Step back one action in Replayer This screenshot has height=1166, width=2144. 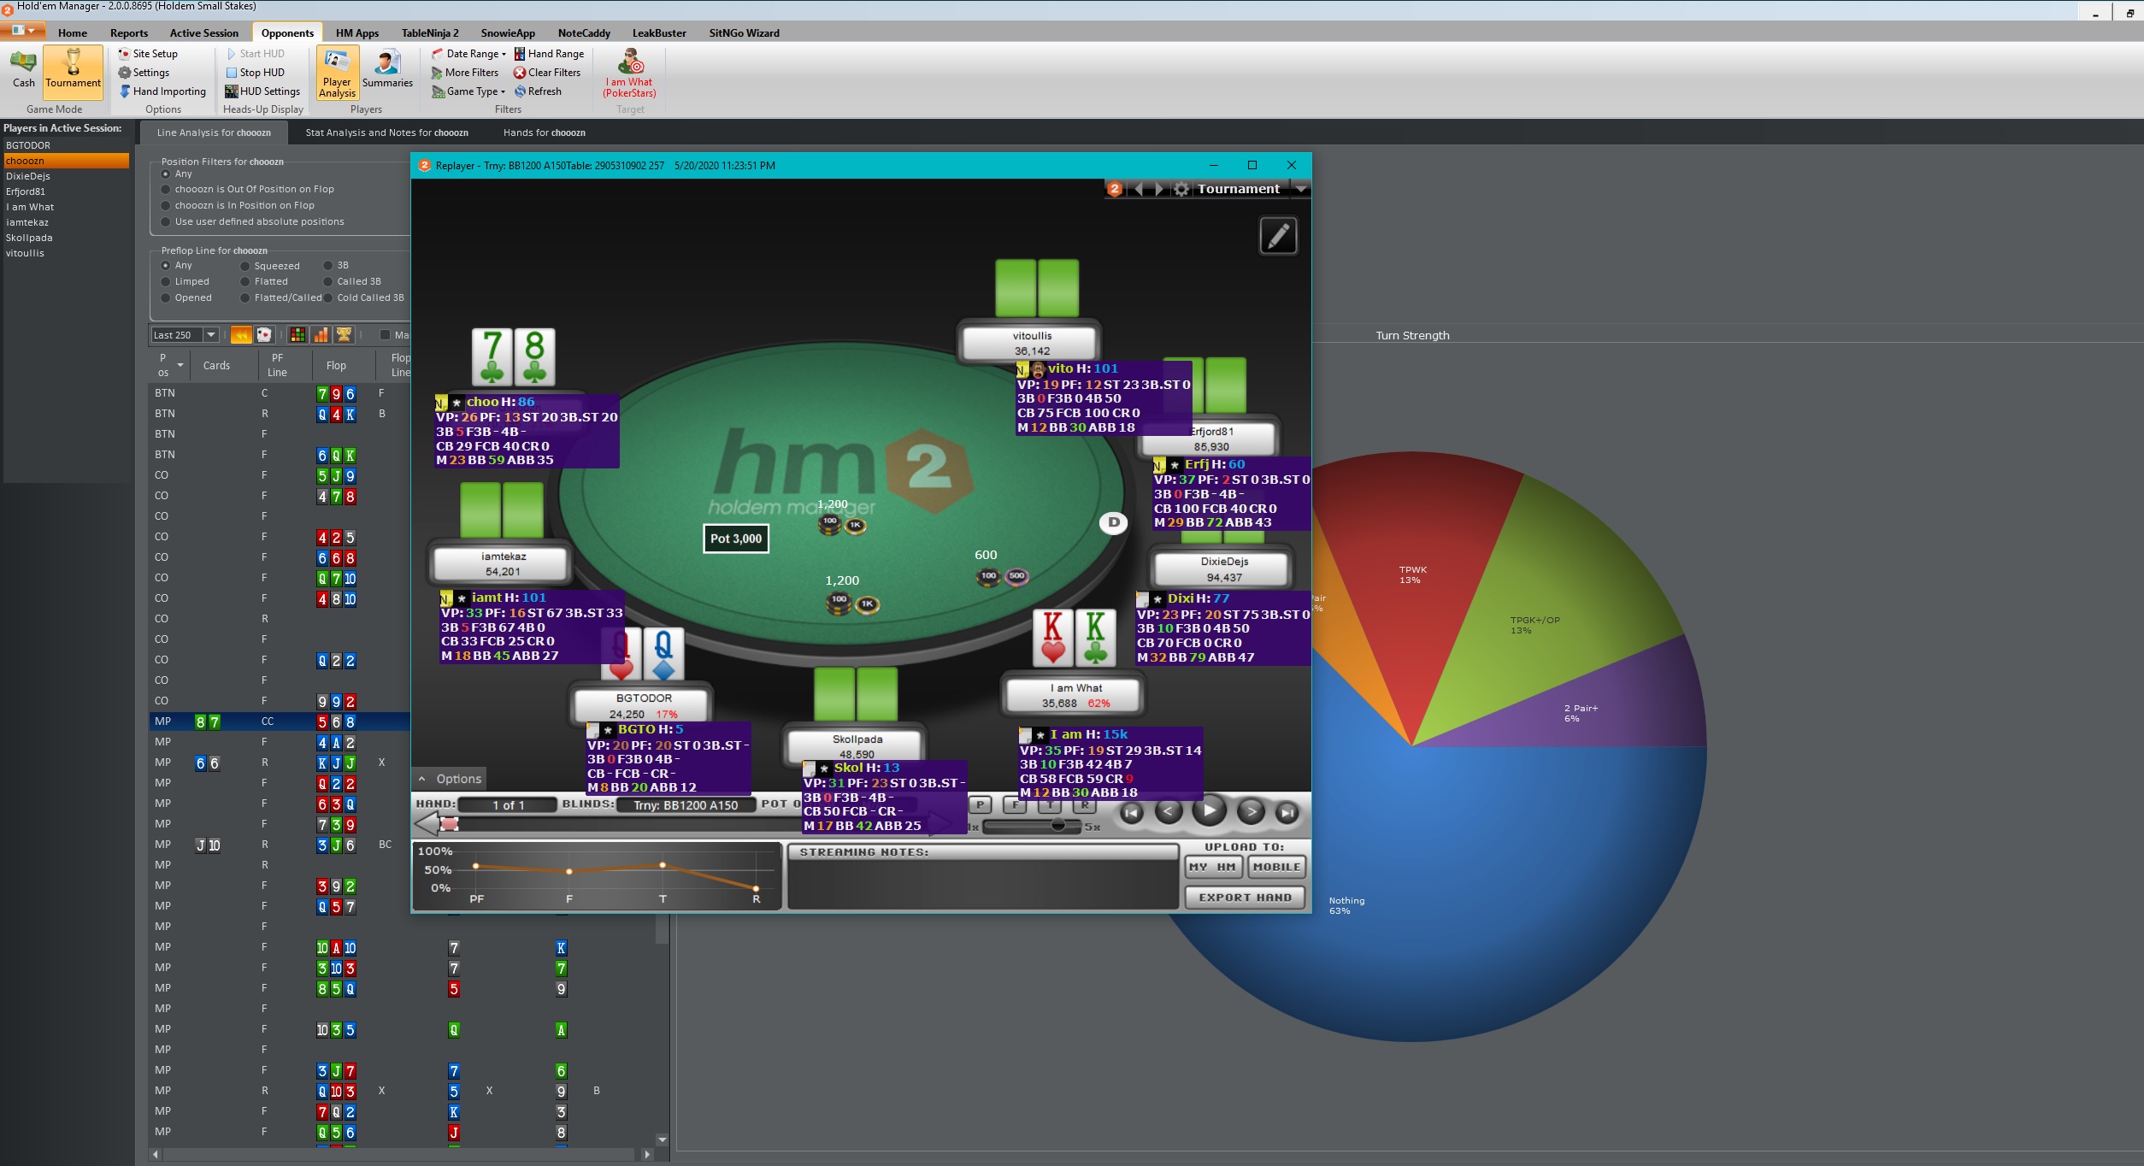(1169, 811)
